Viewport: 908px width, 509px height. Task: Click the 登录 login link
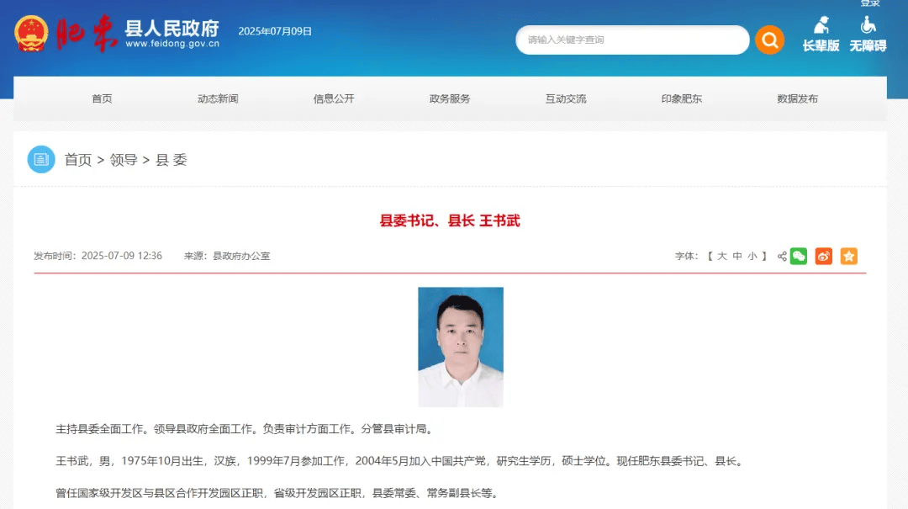pyautogui.click(x=871, y=4)
